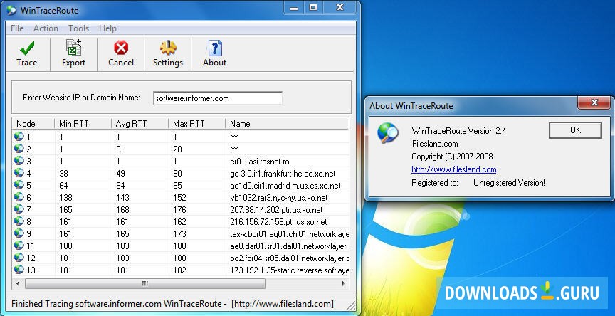Viewport: 615px width, 316px height.
Task: Open the Settings gear icon
Action: click(x=168, y=48)
